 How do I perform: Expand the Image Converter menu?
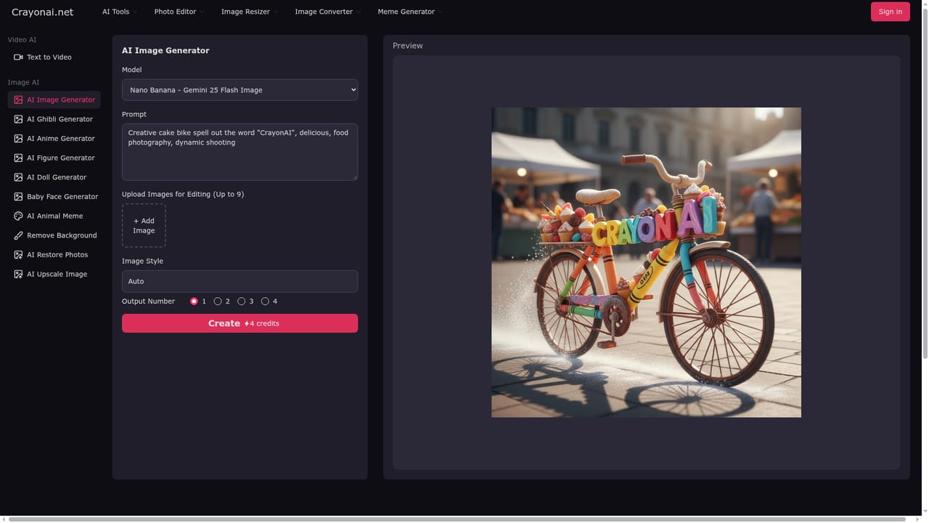[x=327, y=12]
